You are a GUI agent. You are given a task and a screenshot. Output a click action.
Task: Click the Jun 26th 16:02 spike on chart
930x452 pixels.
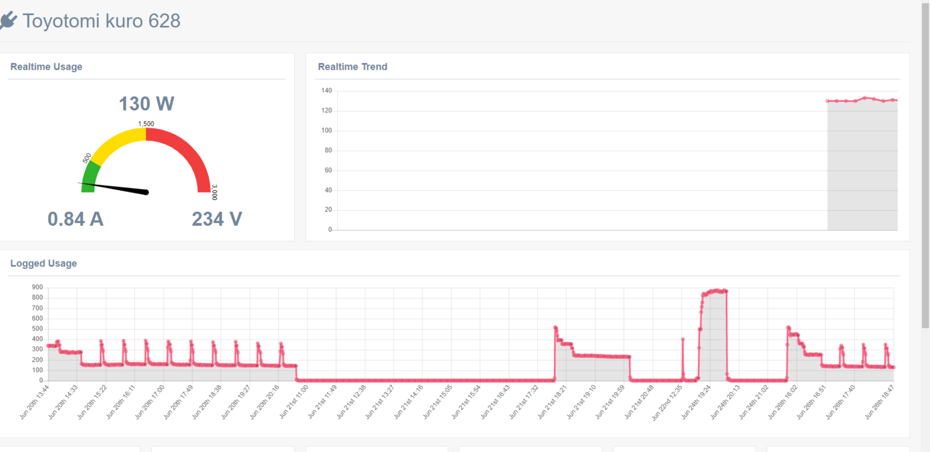click(788, 328)
